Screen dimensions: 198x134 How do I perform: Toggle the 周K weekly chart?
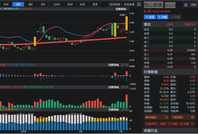tap(31, 4)
